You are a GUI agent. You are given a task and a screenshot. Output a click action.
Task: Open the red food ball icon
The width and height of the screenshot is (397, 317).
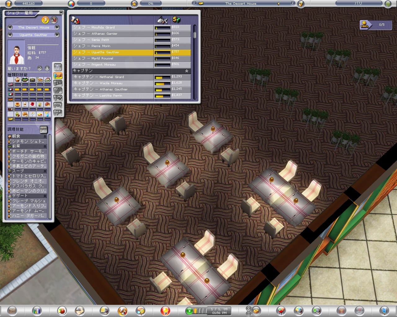coord(62,310)
